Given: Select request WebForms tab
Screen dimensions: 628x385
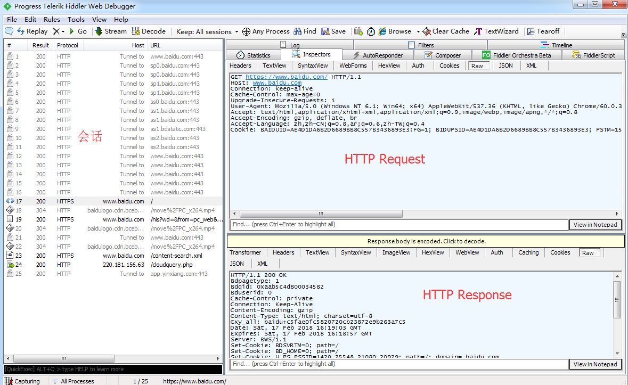Looking at the screenshot, I should pyautogui.click(x=353, y=65).
